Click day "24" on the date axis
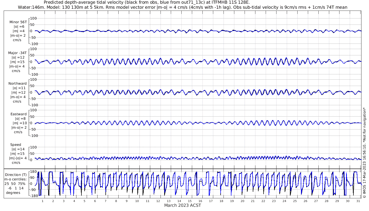 pyautogui.click(x=284, y=201)
